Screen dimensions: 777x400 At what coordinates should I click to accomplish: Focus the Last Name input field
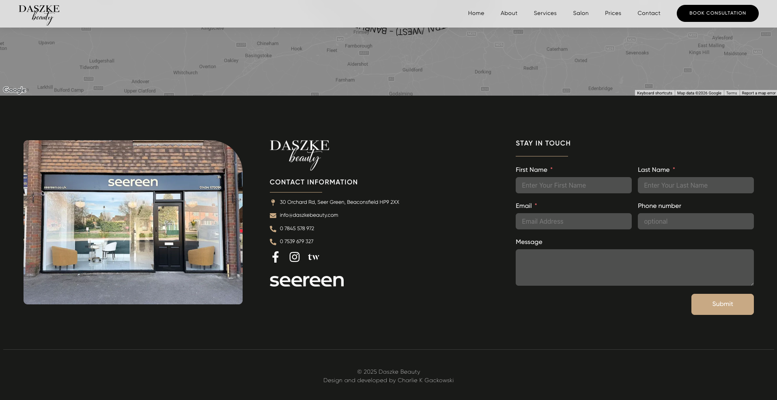(x=695, y=185)
